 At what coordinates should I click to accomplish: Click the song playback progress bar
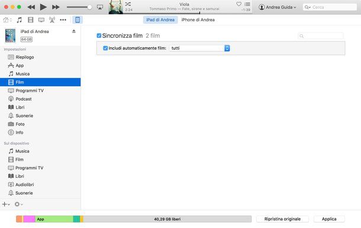click(x=188, y=14)
